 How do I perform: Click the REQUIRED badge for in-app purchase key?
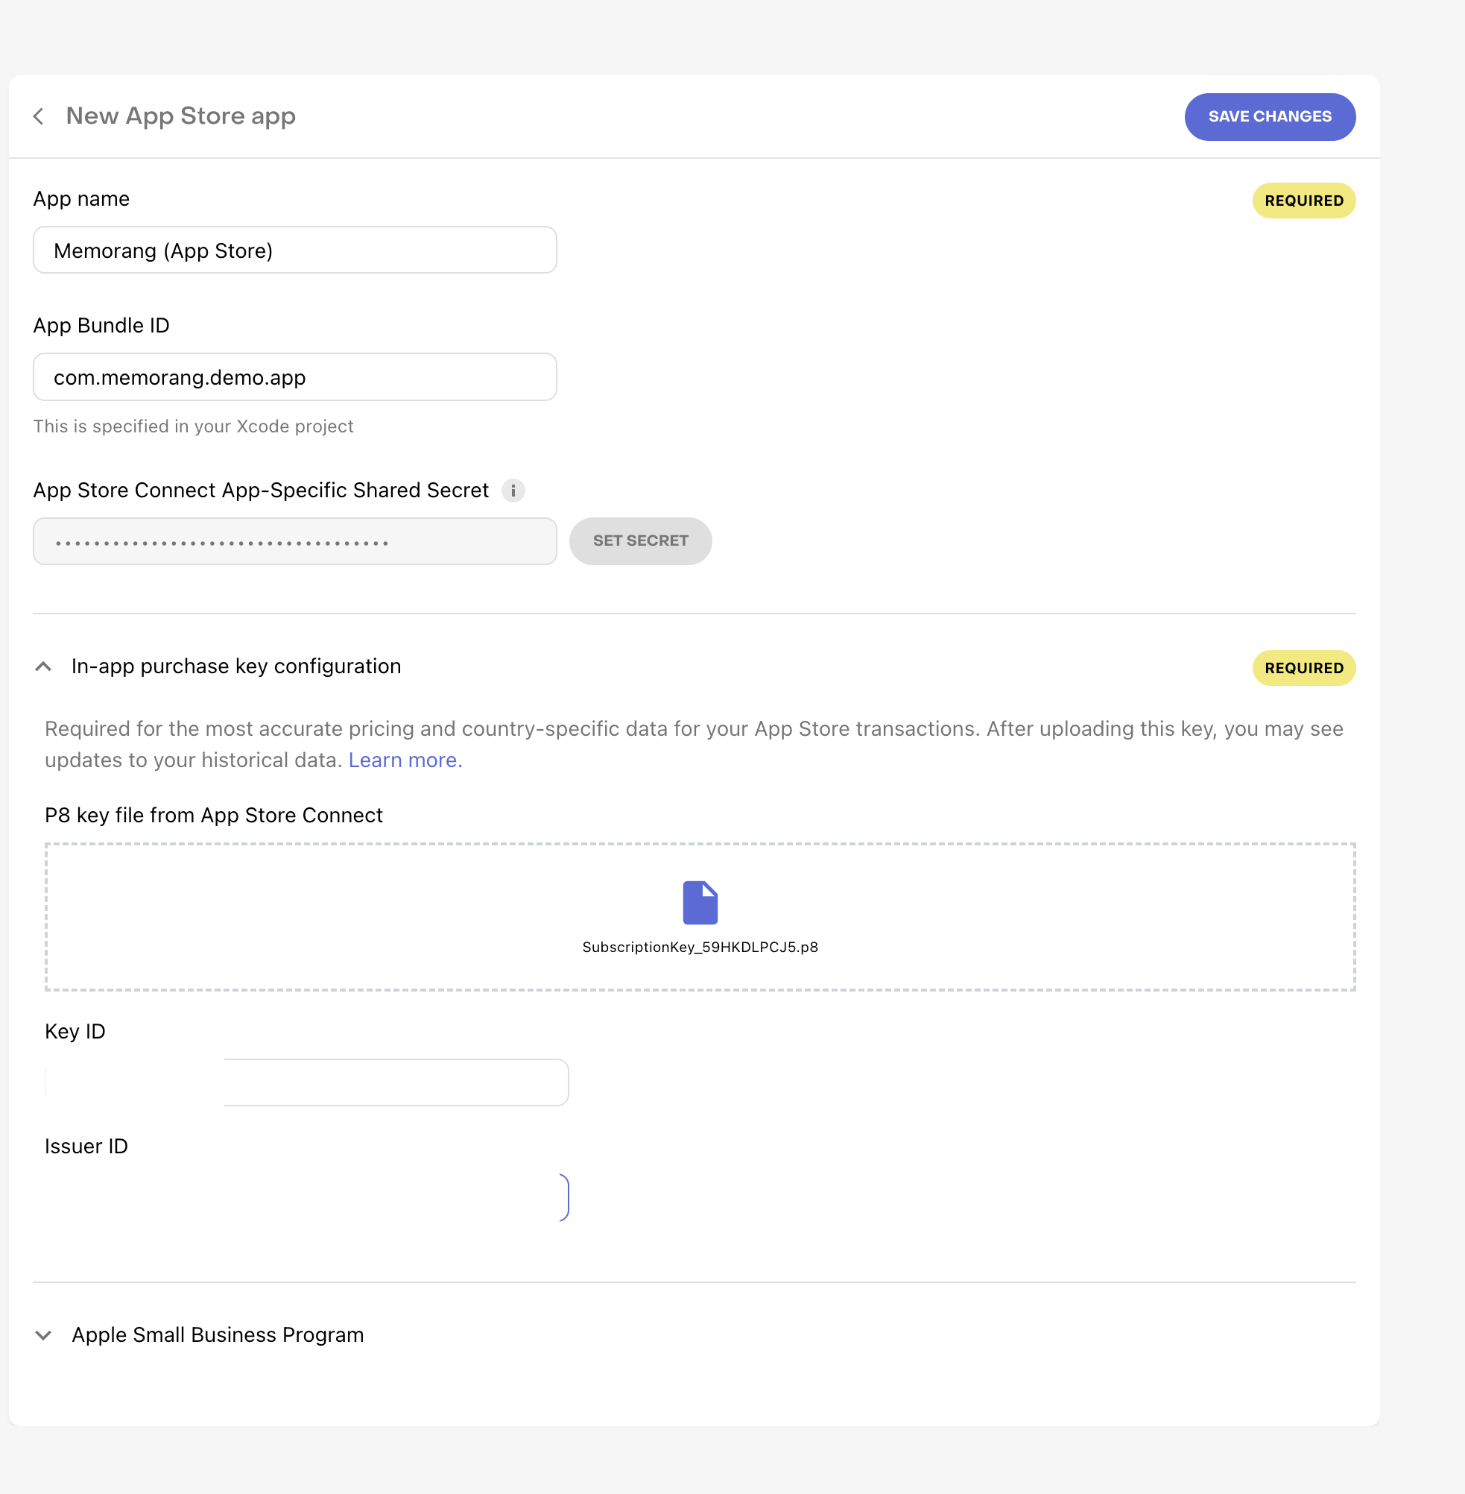tap(1303, 668)
